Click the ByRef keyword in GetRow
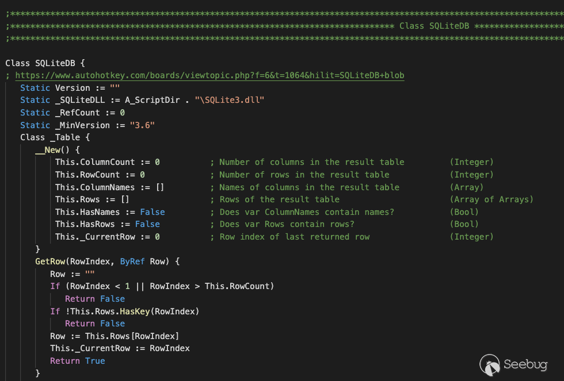The height and width of the screenshot is (381, 564). coord(132,261)
